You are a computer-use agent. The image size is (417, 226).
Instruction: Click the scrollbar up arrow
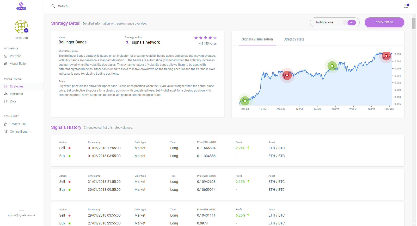(x=414, y=16)
